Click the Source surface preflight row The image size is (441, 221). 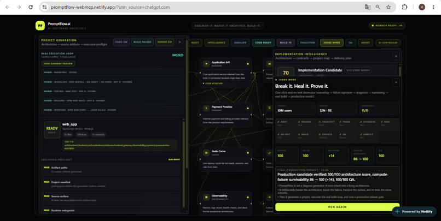point(111,198)
